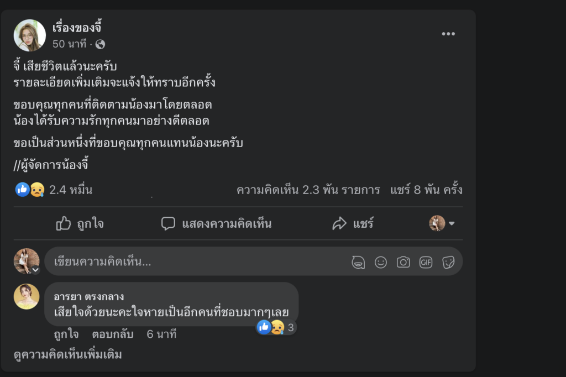
Task: Open เรื่องของจี้ page profile picture
Action: tap(29, 36)
